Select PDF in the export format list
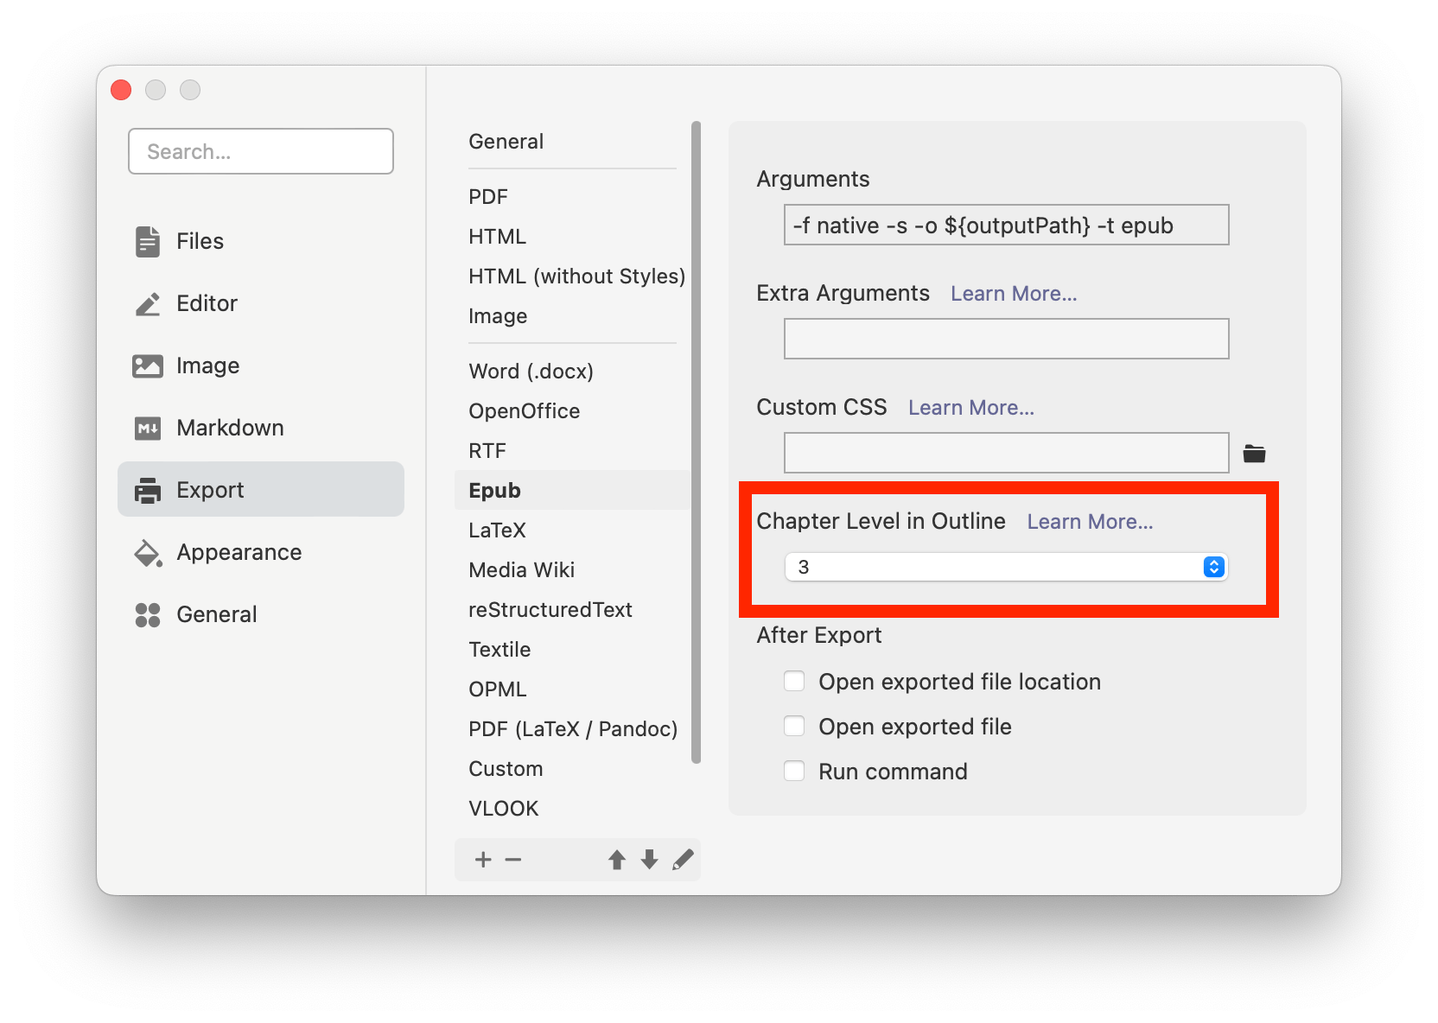1438x1023 pixels. [488, 197]
